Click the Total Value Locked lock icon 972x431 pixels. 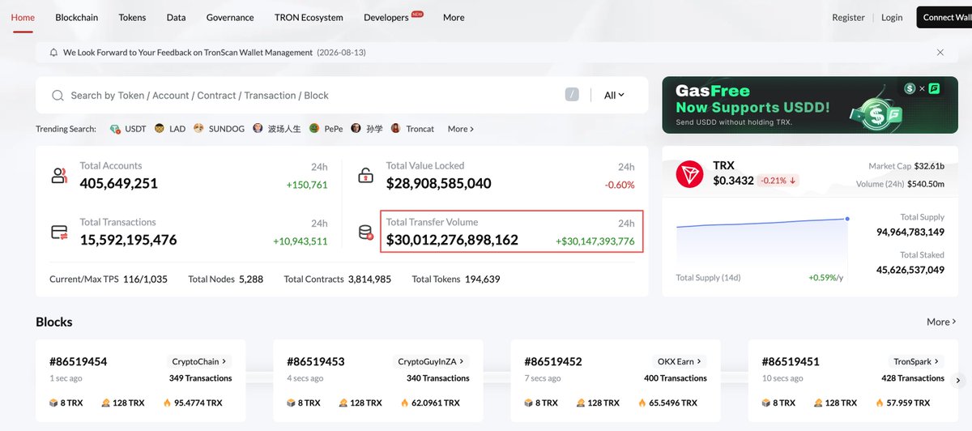coord(366,175)
